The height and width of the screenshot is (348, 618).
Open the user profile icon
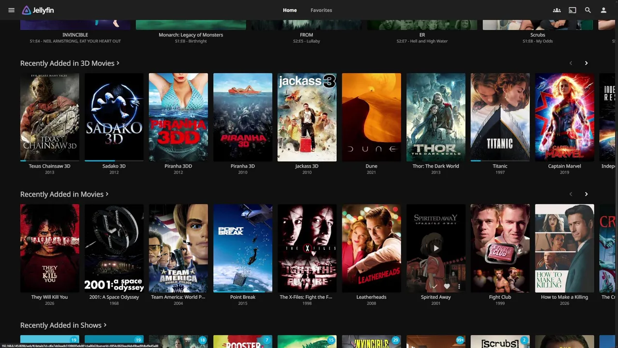coord(603,10)
